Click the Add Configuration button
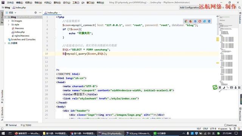Viewport: 242px width, 136px height. [189, 8]
